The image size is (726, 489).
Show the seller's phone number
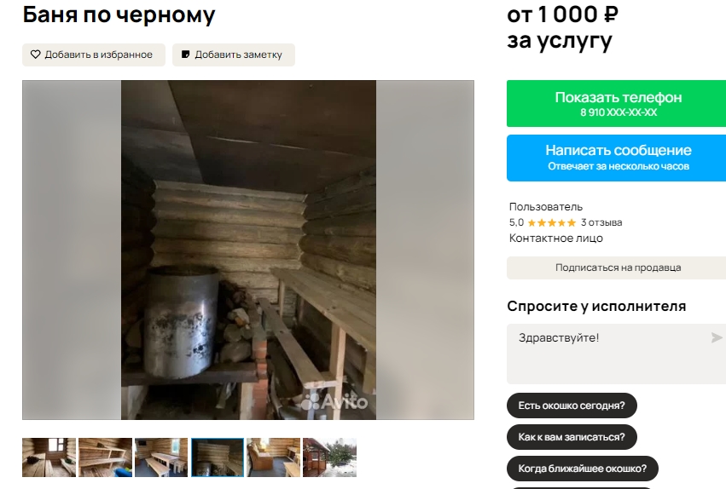pos(618,104)
